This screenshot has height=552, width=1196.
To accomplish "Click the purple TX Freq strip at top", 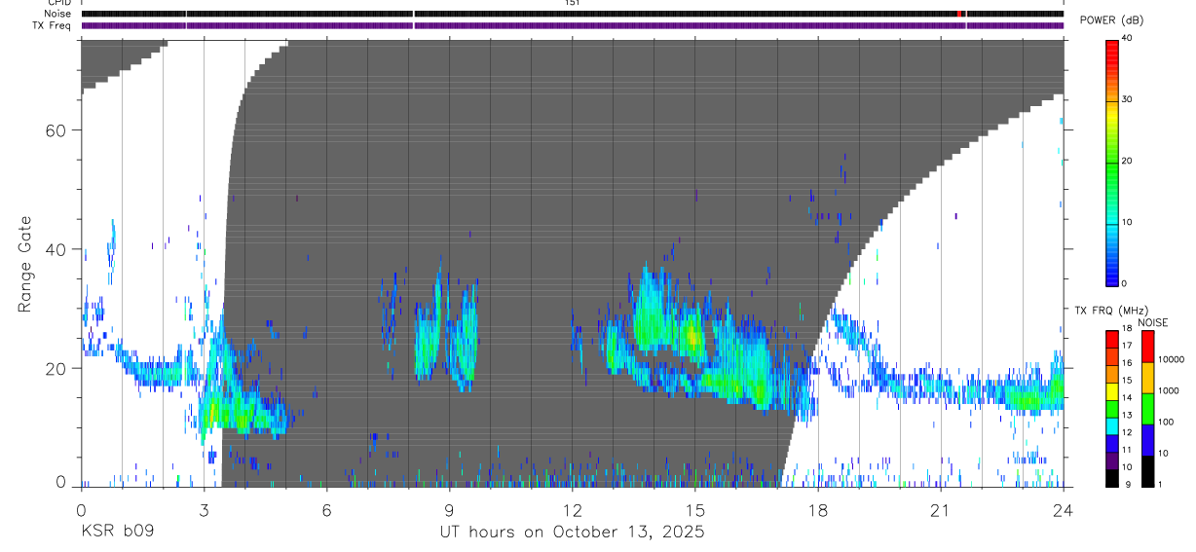I will 573,25.
